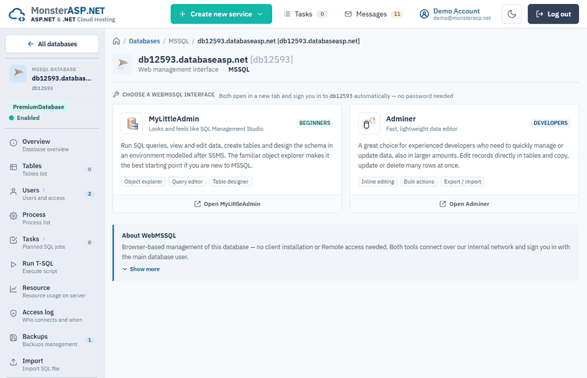Click the Query editor tag

click(187, 181)
